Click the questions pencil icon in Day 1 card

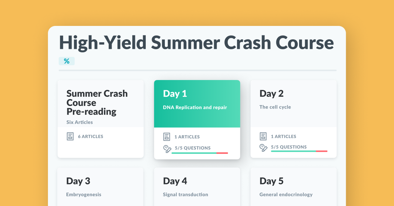(x=167, y=149)
